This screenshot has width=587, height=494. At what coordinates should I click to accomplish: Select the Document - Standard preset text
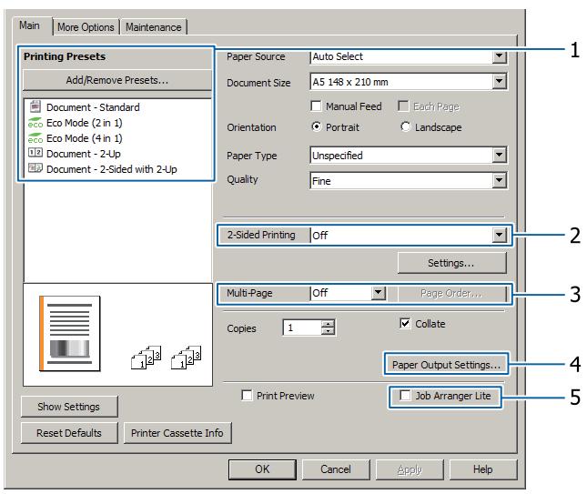93,107
